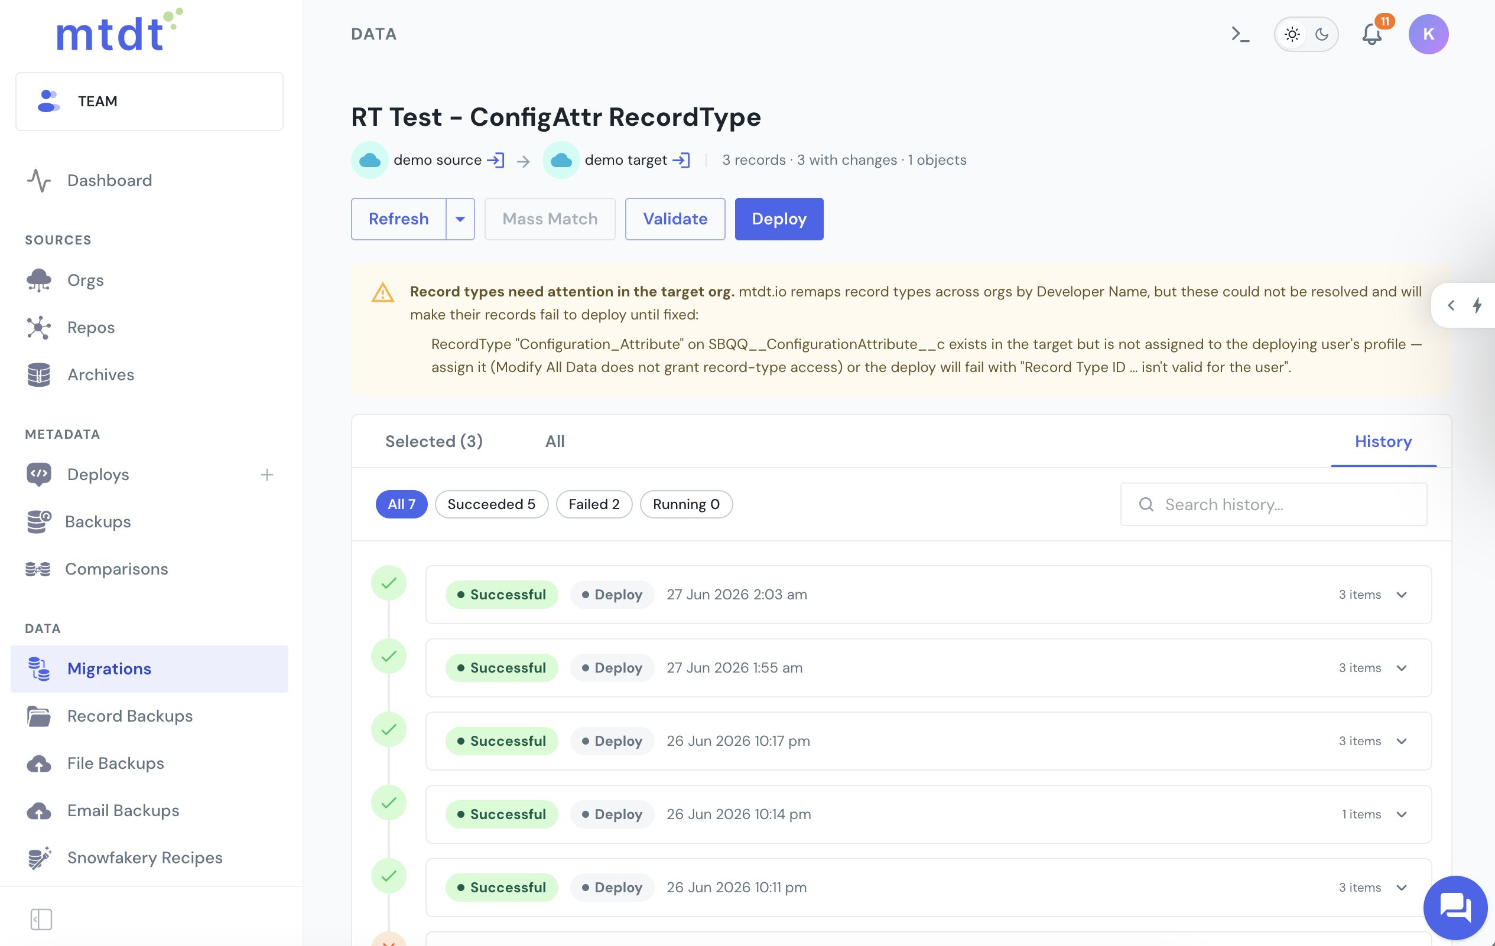Click the mtdt logo
Image resolution: width=1495 pixels, height=946 pixels.
click(119, 30)
